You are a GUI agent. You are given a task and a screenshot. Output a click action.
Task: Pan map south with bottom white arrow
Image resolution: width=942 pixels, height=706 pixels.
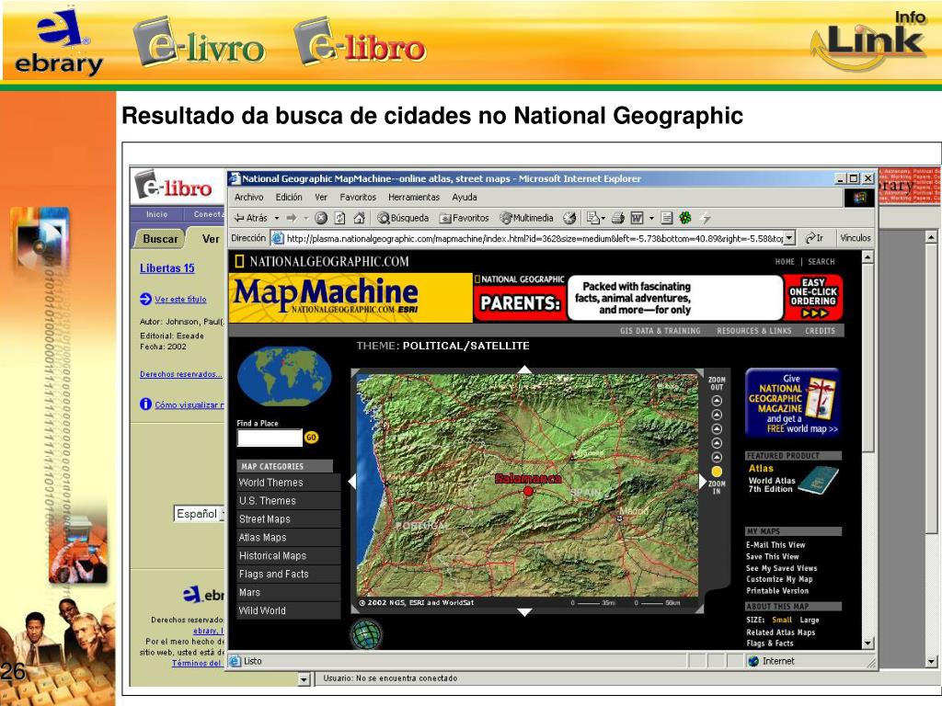tap(524, 612)
